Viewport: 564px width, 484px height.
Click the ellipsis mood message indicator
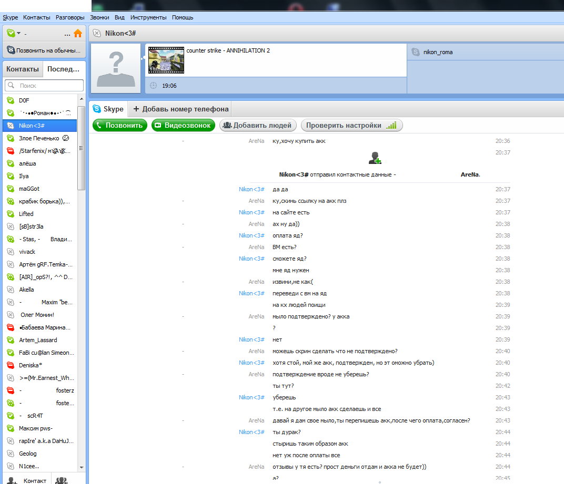click(67, 35)
